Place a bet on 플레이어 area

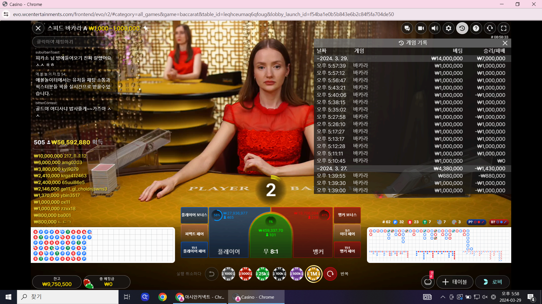click(x=229, y=239)
